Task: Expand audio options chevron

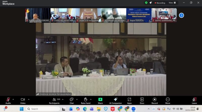Action: tap(14, 99)
